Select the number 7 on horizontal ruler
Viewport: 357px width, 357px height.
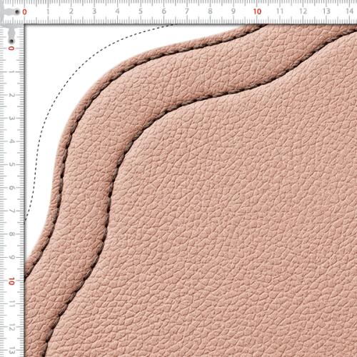(x=187, y=11)
